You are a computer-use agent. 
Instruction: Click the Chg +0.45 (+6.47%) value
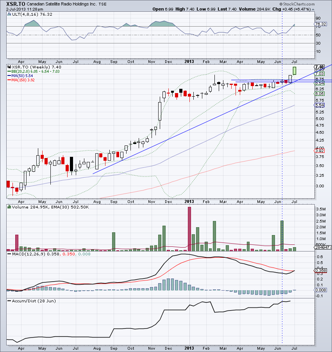click(291, 9)
